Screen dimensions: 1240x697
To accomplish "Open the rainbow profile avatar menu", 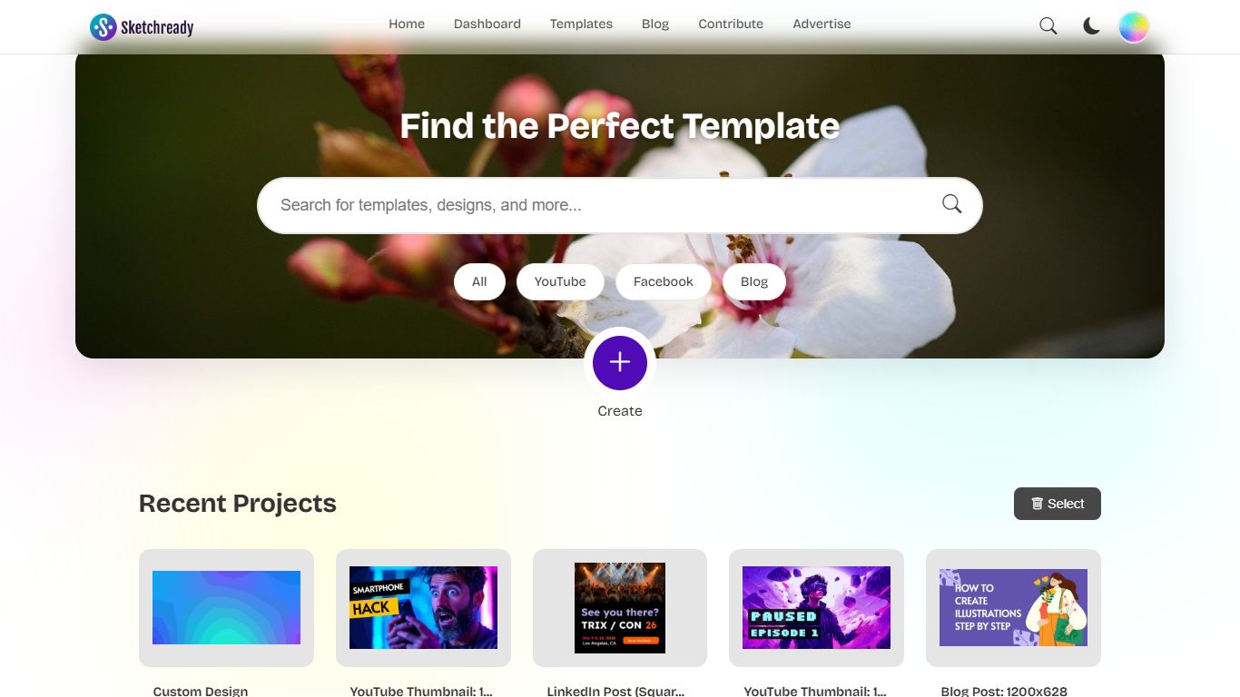I will pos(1134,26).
